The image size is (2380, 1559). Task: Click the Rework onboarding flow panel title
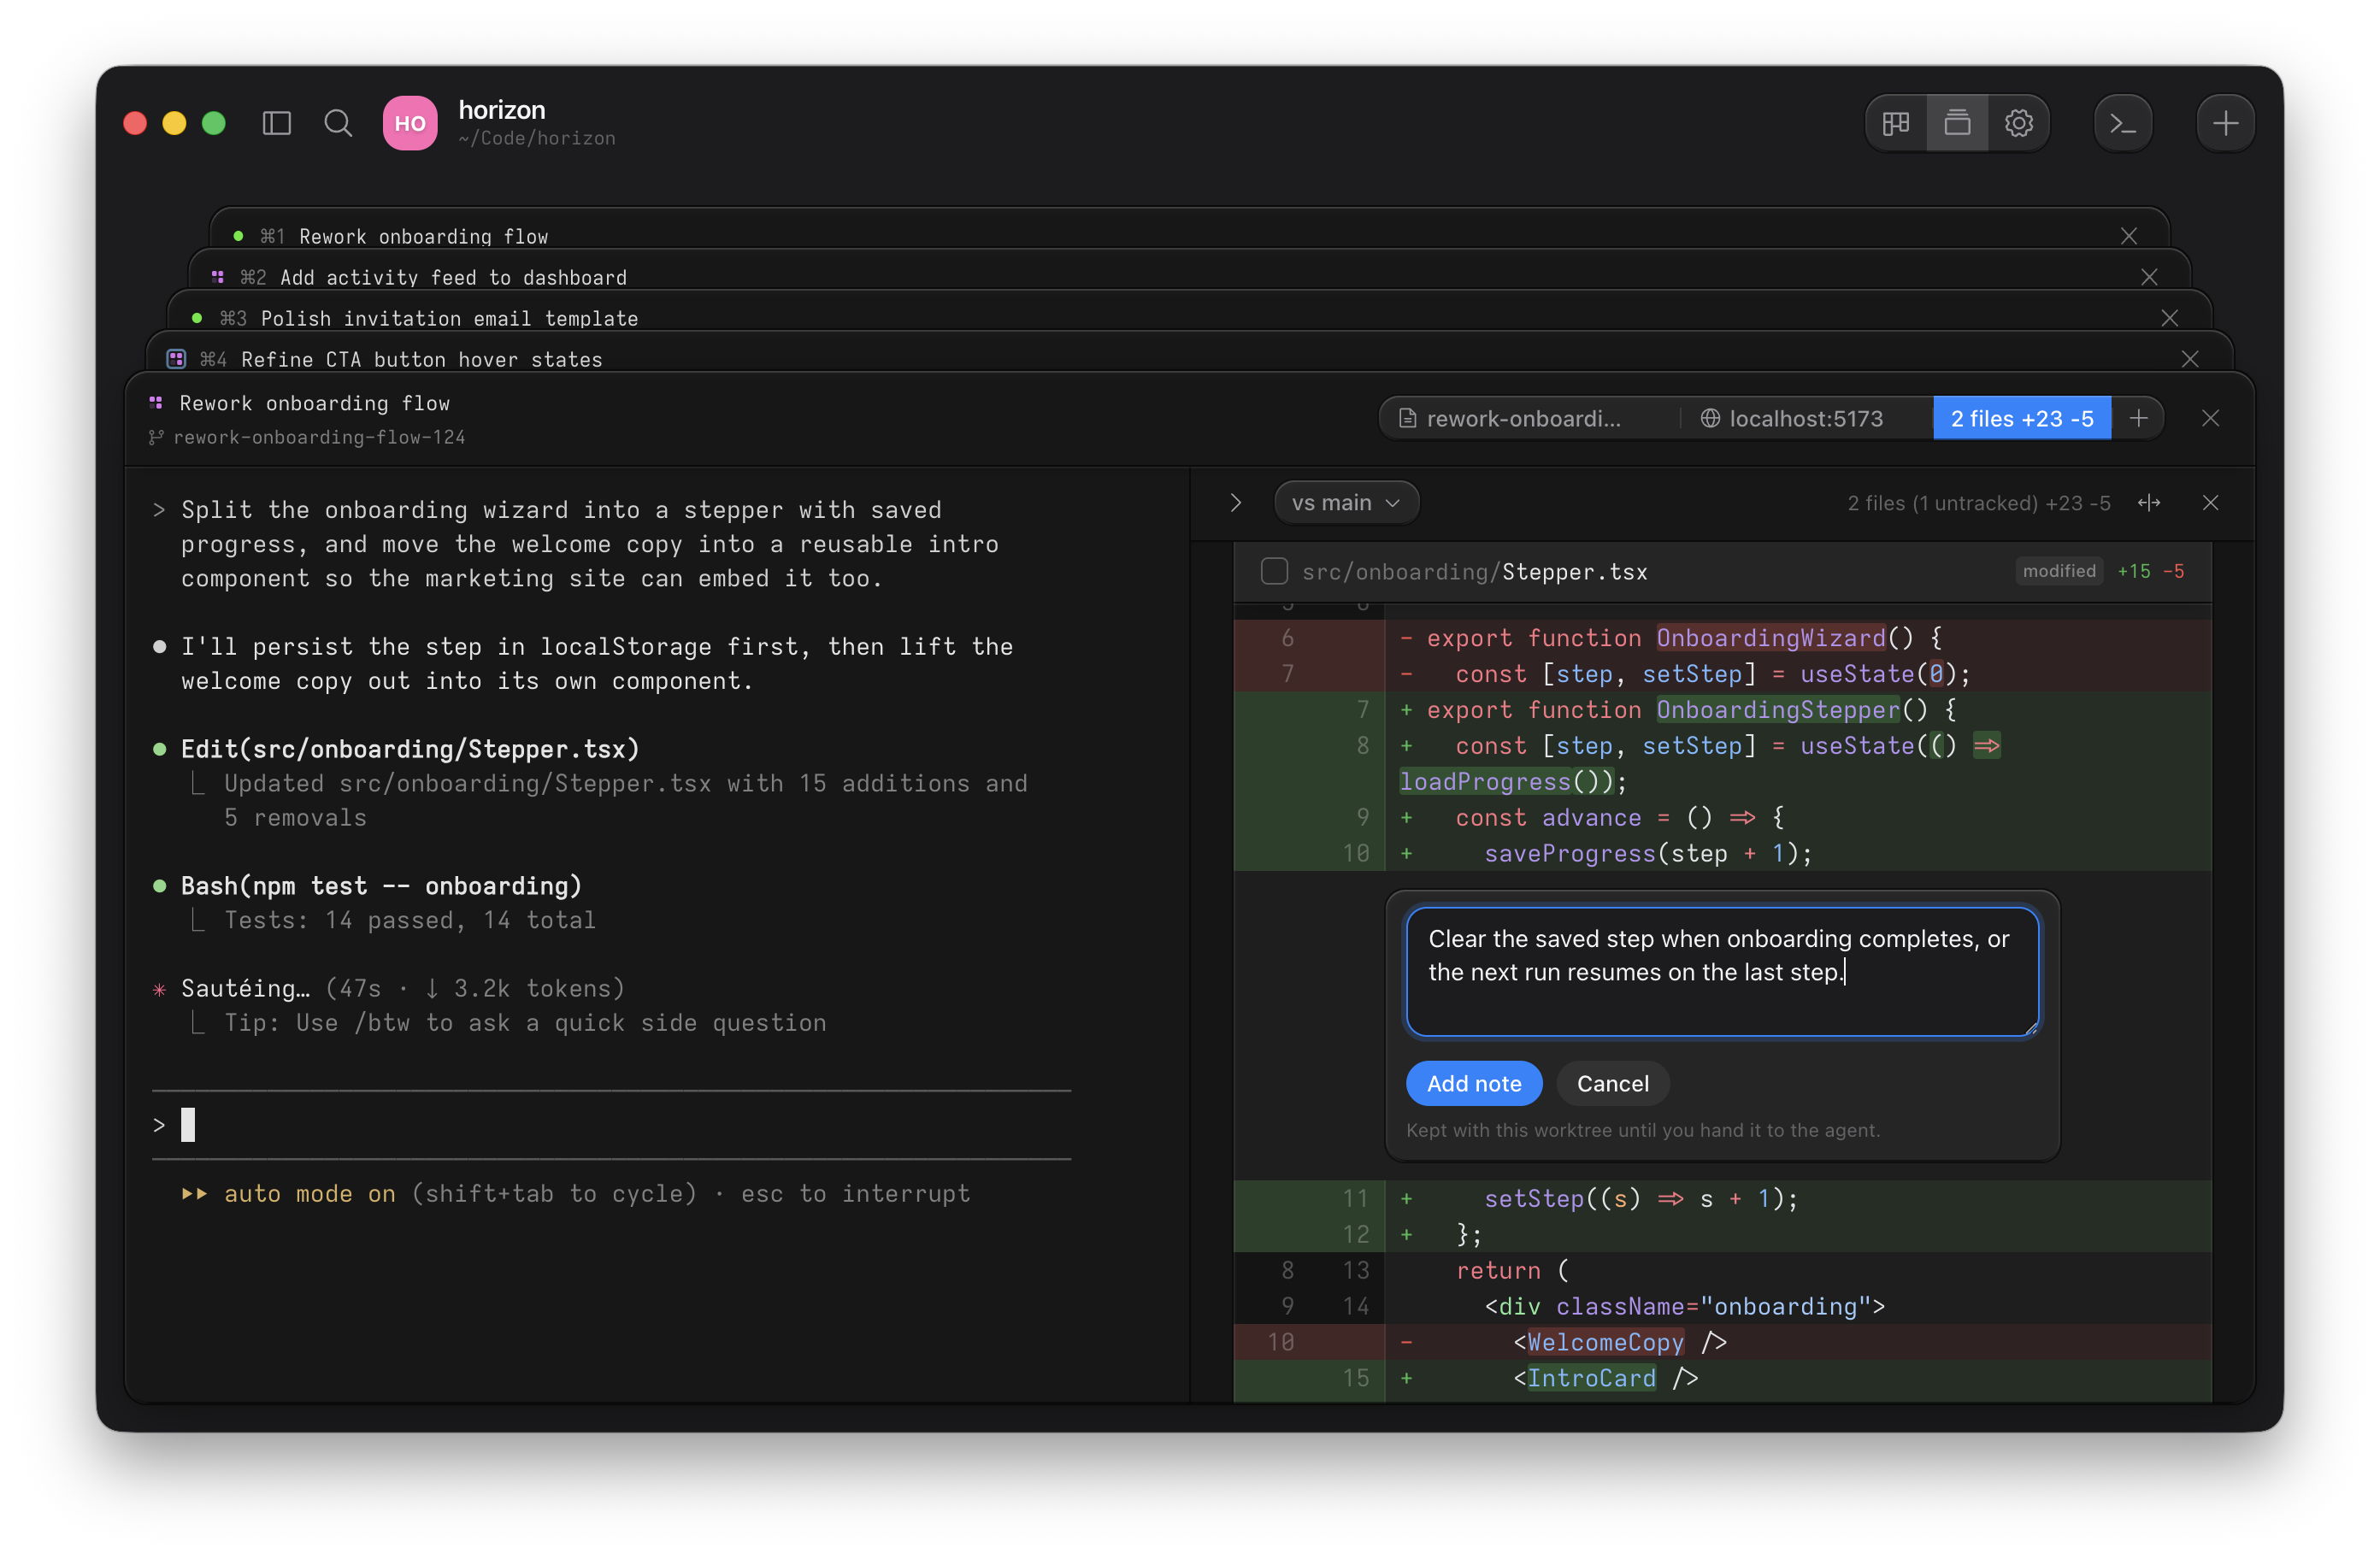click(x=314, y=403)
